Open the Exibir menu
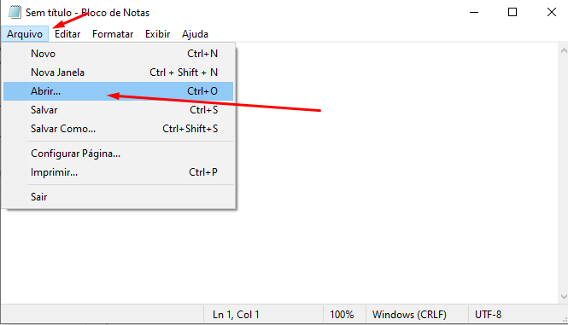The height and width of the screenshot is (325, 568). click(157, 34)
